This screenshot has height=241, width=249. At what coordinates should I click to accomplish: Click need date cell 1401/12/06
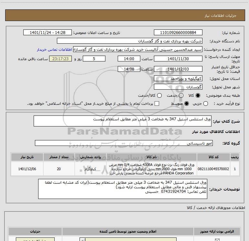click(27, 169)
